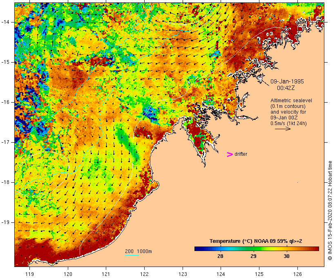
Task: Select the "drifter" legend label
Action: 241,154
